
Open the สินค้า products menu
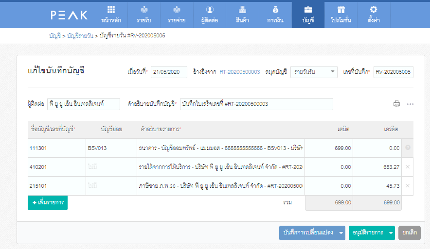pos(242,15)
